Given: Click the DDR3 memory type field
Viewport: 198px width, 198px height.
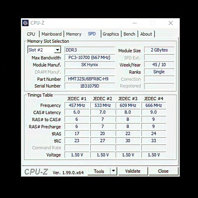Looking at the screenshot, I should coord(89,50).
